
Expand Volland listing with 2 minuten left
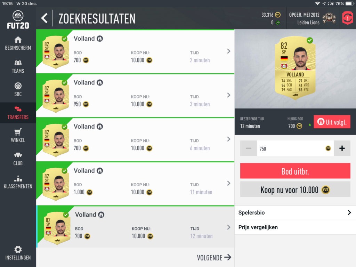[x=135, y=51]
